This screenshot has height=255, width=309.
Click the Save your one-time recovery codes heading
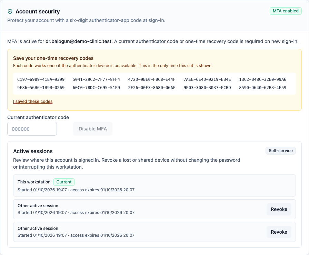53,58
